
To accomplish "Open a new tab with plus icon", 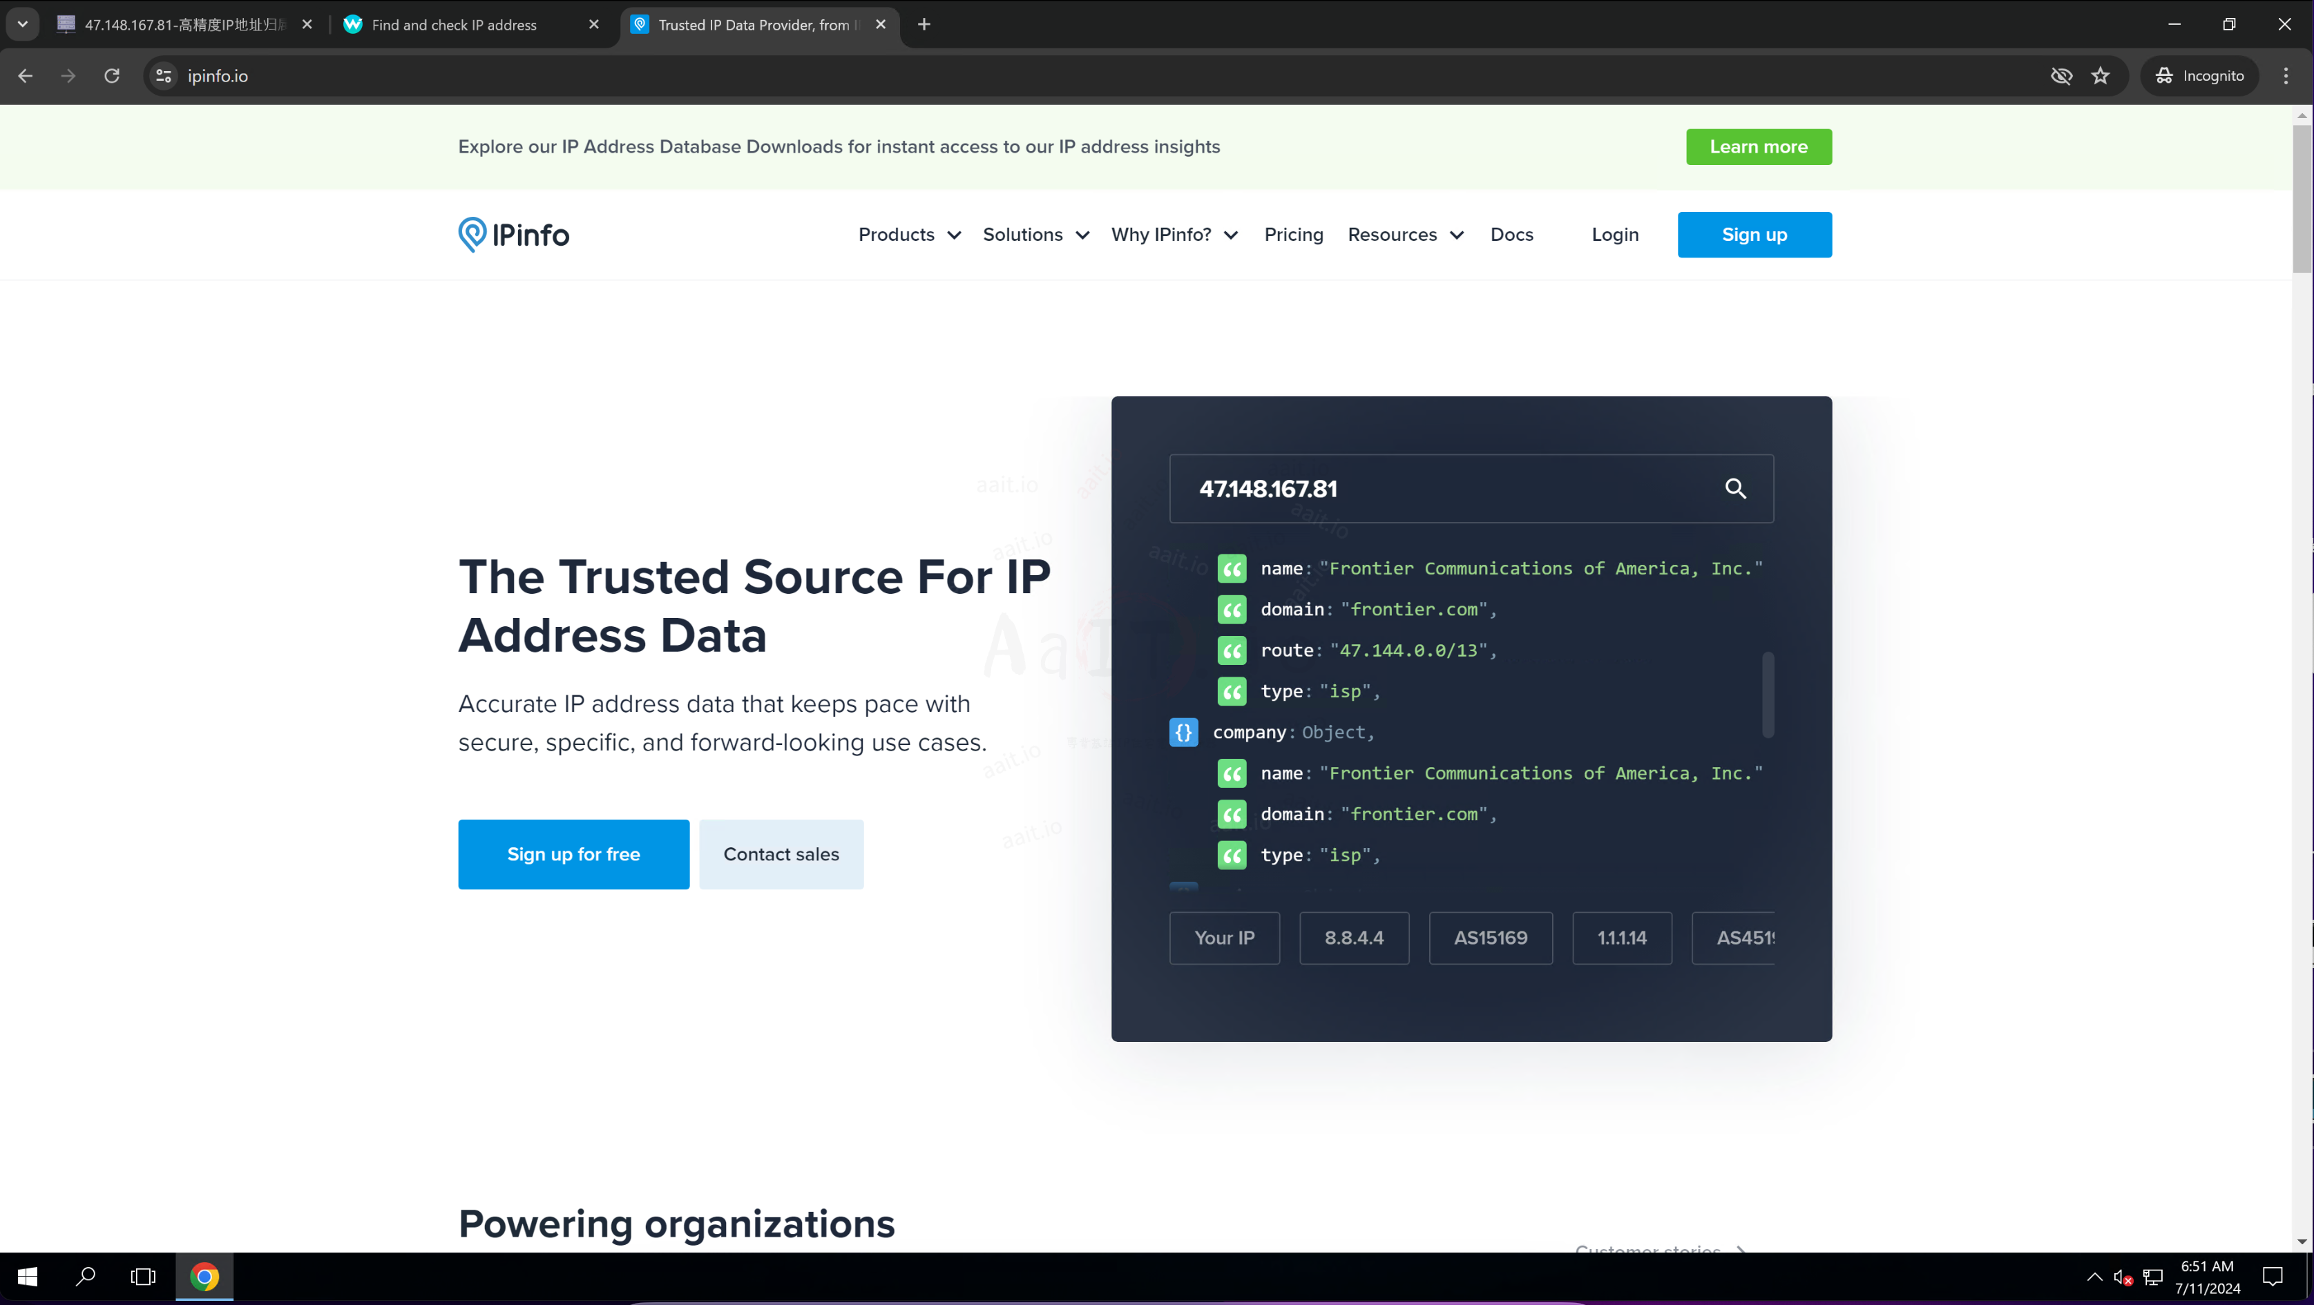I will pyautogui.click(x=924, y=24).
